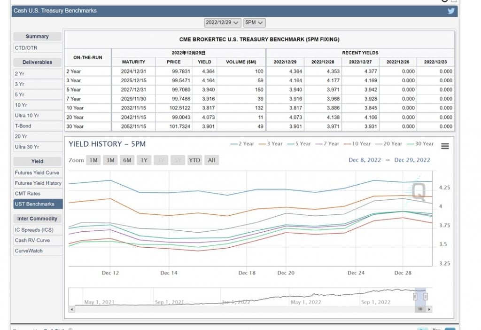The image size is (481, 330).
Task: Click the 2022/12/27 column header
Action: point(360,62)
